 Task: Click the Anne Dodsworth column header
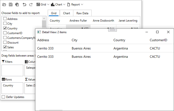(x=103, y=21)
